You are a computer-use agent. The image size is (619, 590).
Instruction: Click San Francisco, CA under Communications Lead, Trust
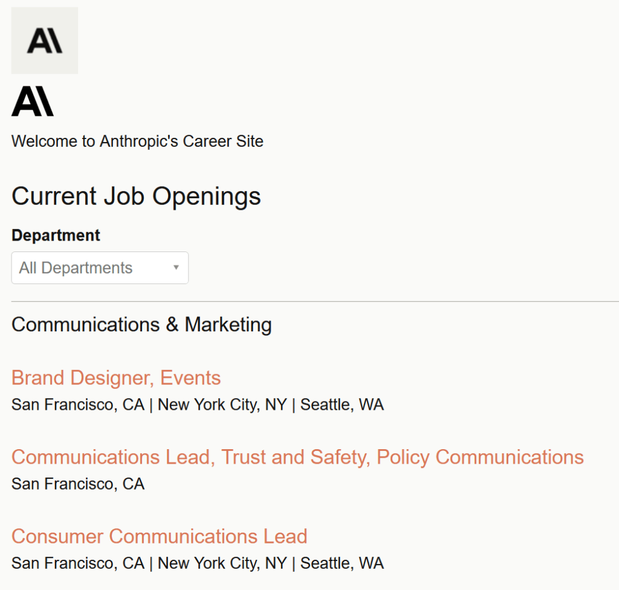point(78,484)
